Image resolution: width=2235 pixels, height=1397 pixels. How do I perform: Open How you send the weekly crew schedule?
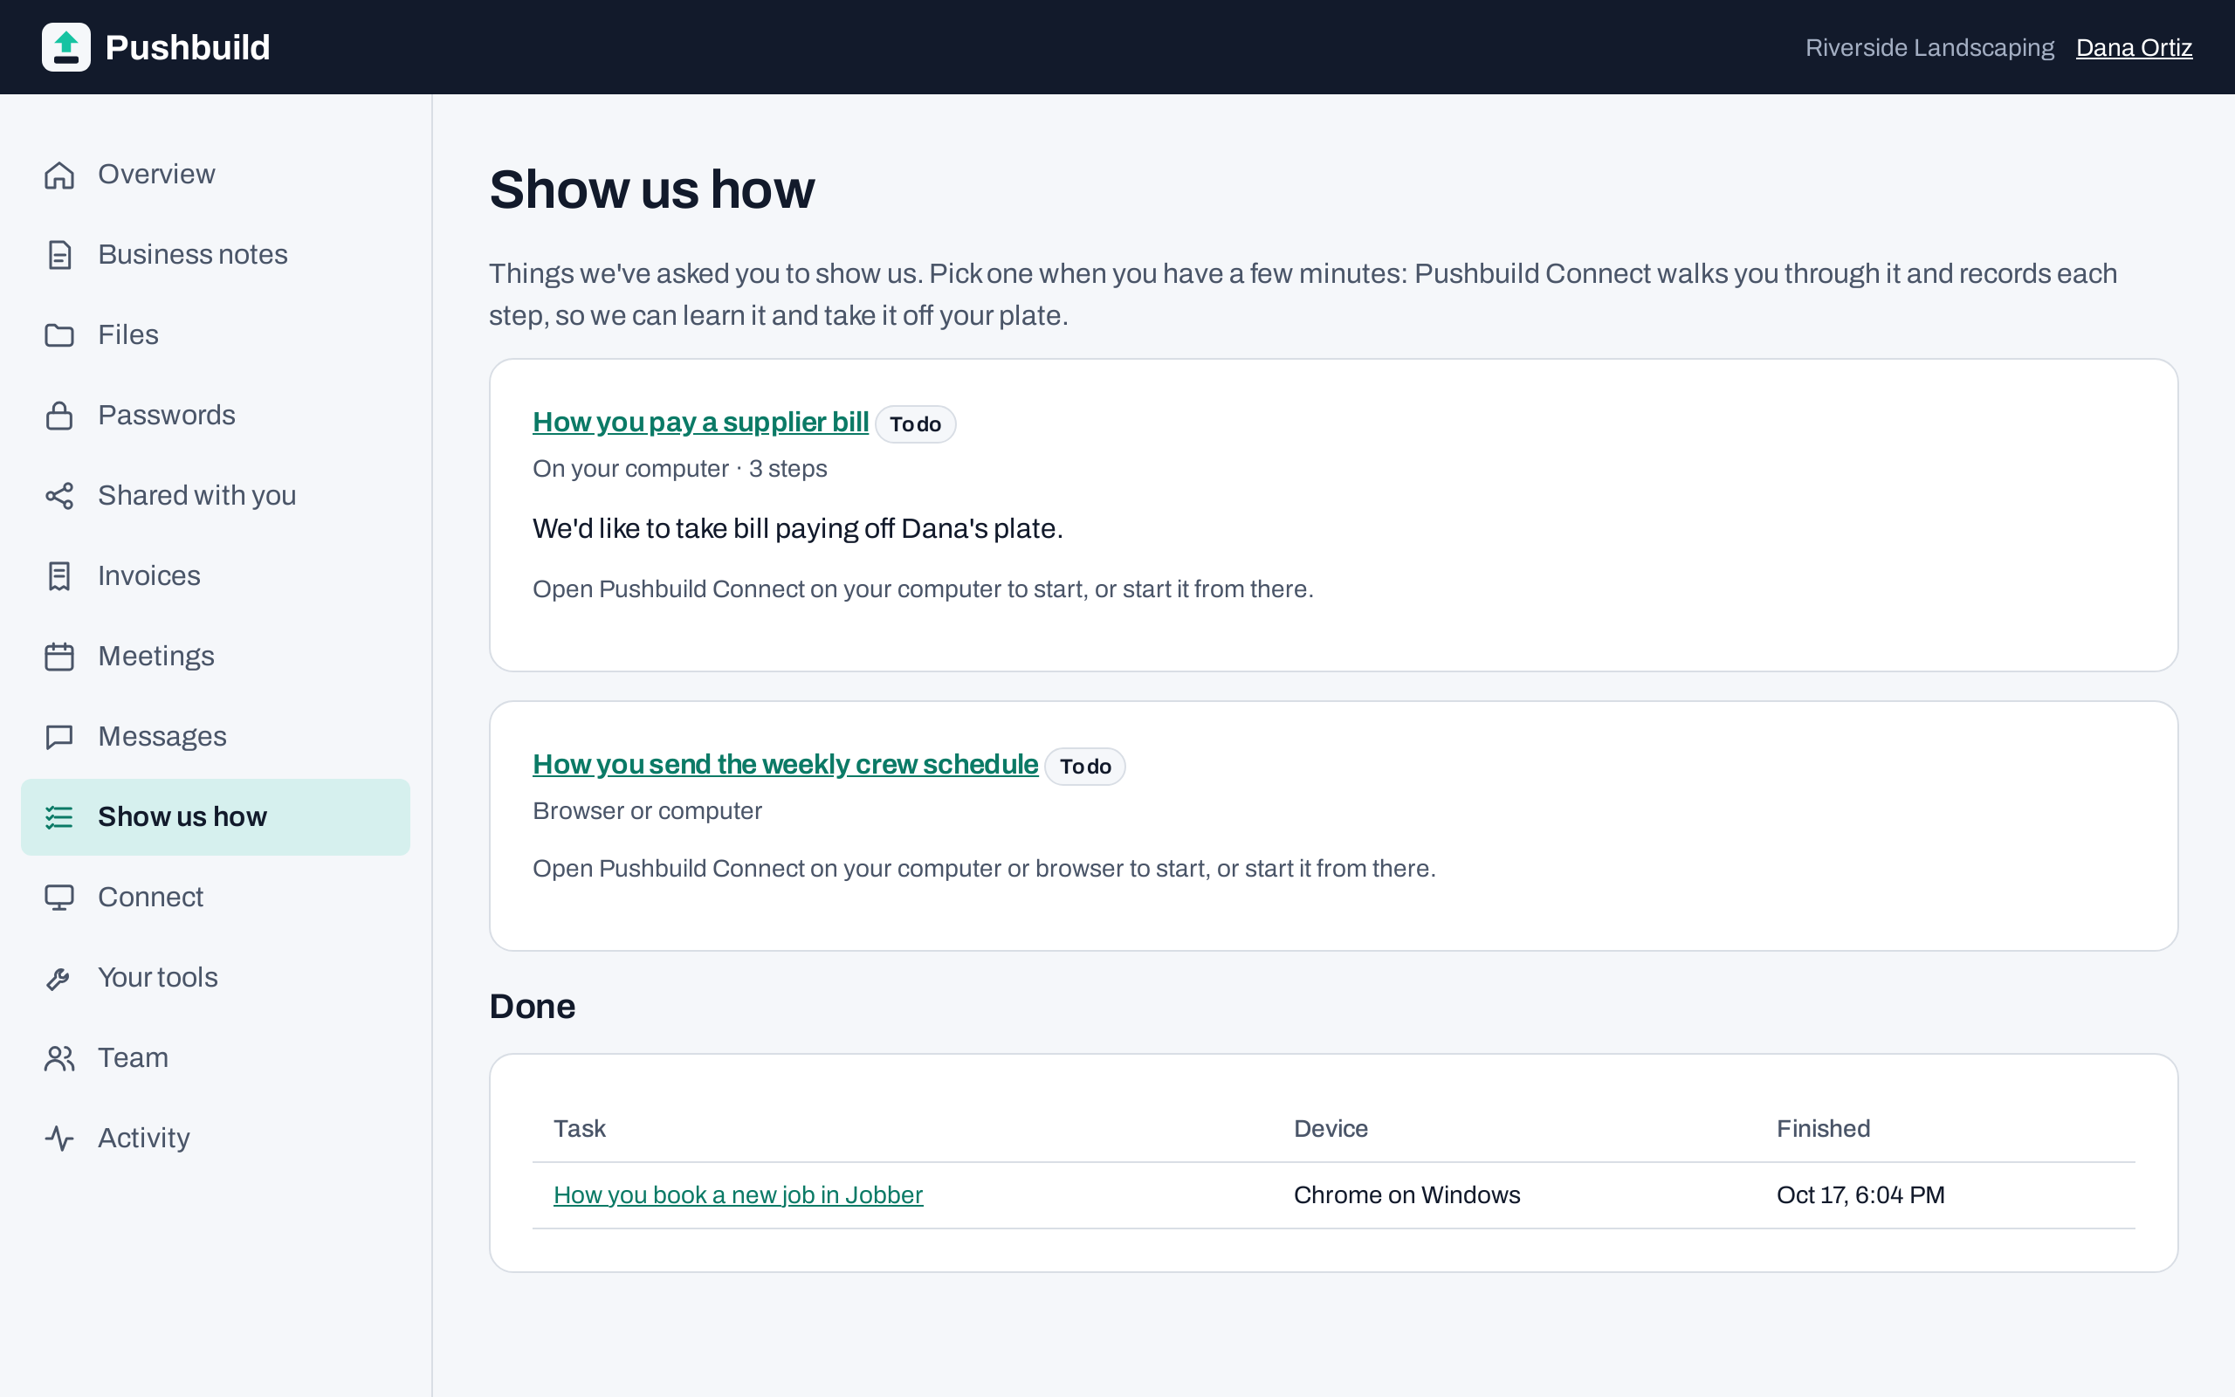coord(785,765)
